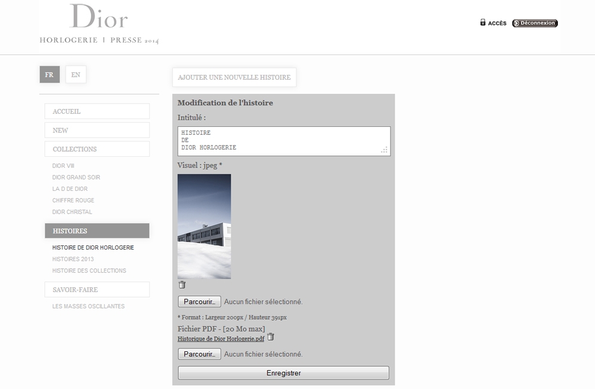
Task: Browse for a PDF file
Action: [x=200, y=354]
